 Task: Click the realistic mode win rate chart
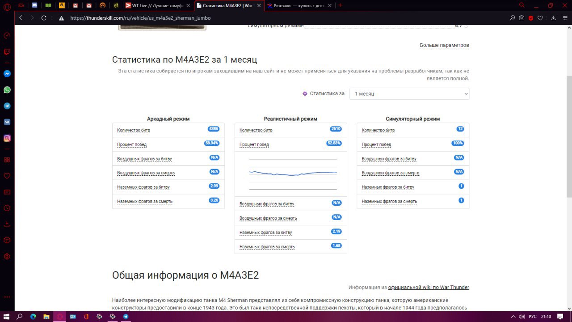(293, 174)
